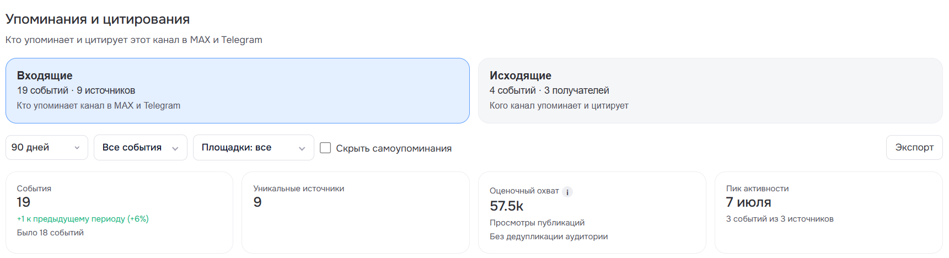
Task: Open the 90 дней period dropdown
Action: pyautogui.click(x=47, y=148)
